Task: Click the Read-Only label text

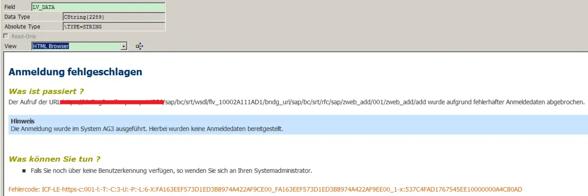Action: pyautogui.click(x=24, y=36)
